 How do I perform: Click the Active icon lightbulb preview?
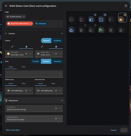tap(8, 91)
